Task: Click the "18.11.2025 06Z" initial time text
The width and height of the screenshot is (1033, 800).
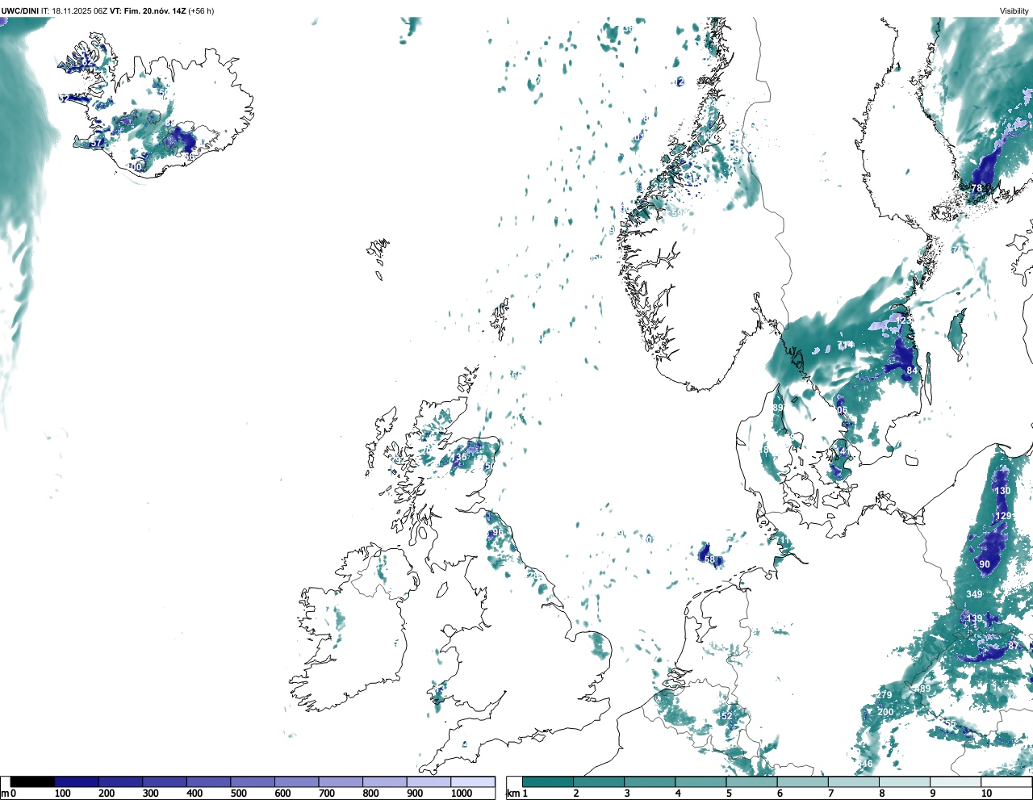Action: pos(80,11)
